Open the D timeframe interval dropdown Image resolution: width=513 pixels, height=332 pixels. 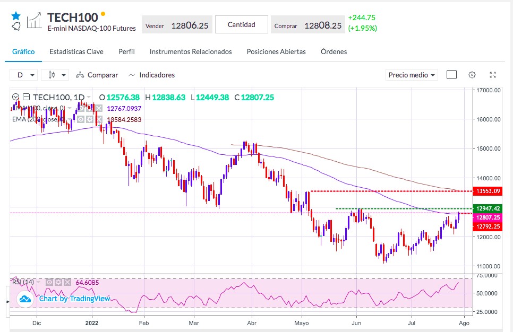coord(23,75)
